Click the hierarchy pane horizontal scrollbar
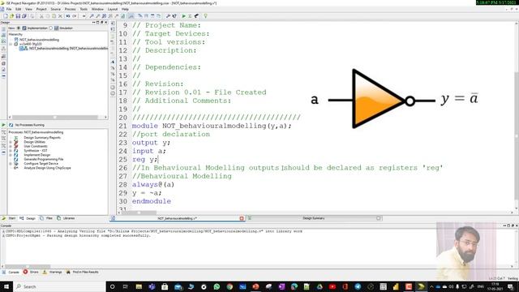This screenshot has width=519, height=292. pyautogui.click(x=54, y=117)
